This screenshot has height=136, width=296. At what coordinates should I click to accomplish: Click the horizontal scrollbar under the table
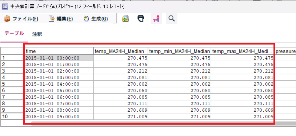click(163, 124)
